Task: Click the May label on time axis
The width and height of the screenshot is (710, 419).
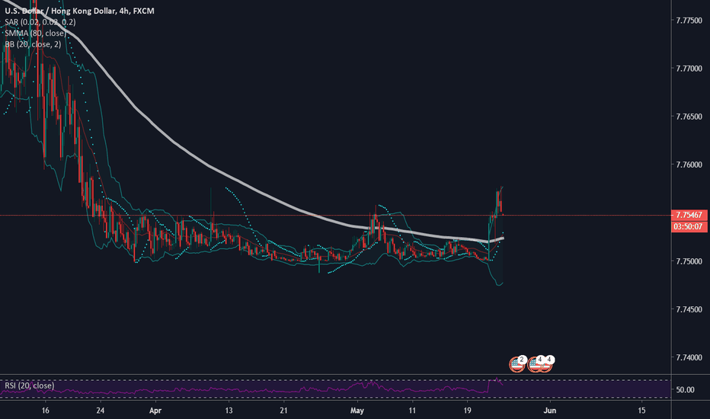Action: pyautogui.click(x=357, y=411)
